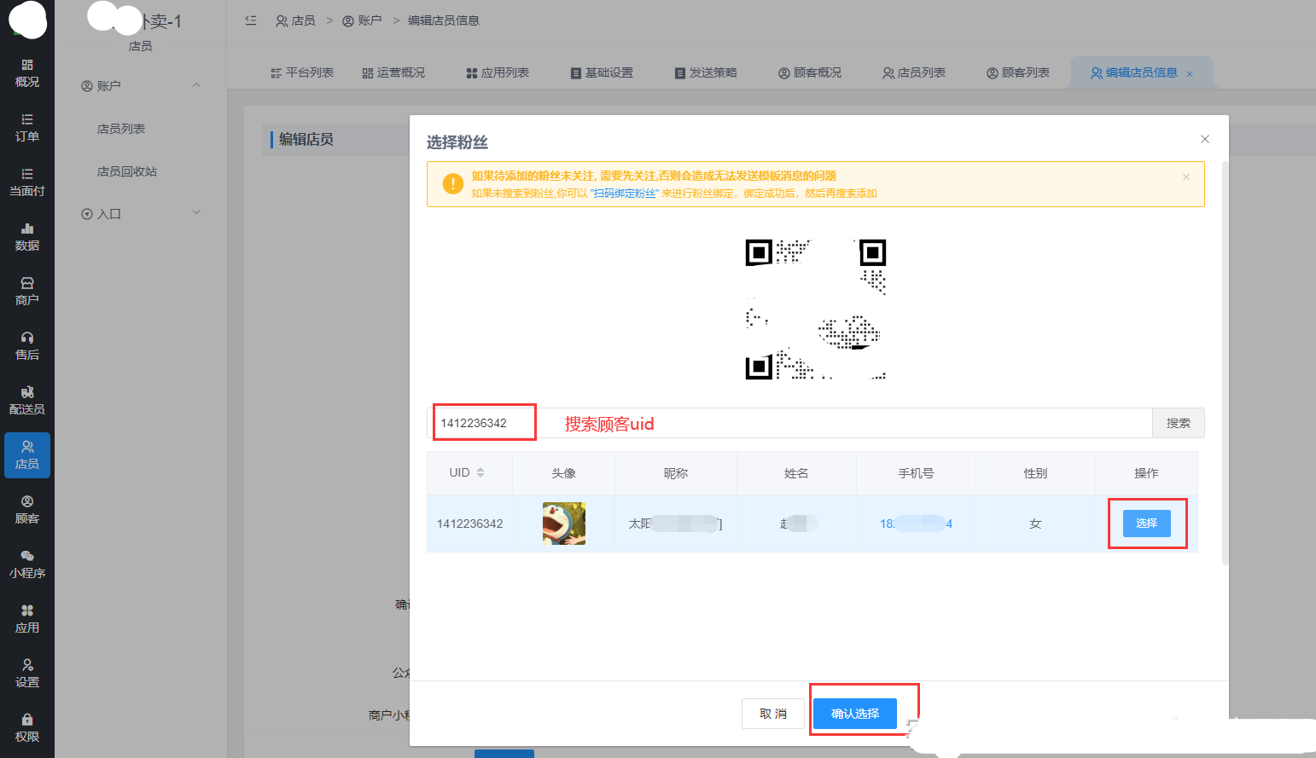The image size is (1316, 758).
Task: Click the 昵称 column header
Action: pyautogui.click(x=676, y=473)
